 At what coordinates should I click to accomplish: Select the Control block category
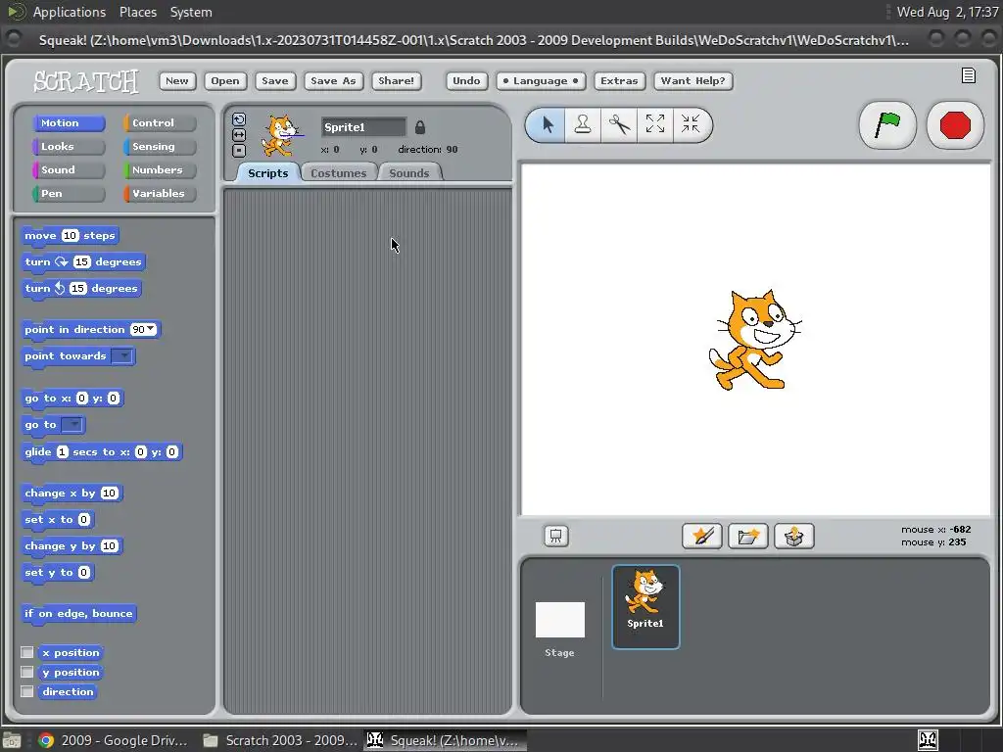[160, 123]
